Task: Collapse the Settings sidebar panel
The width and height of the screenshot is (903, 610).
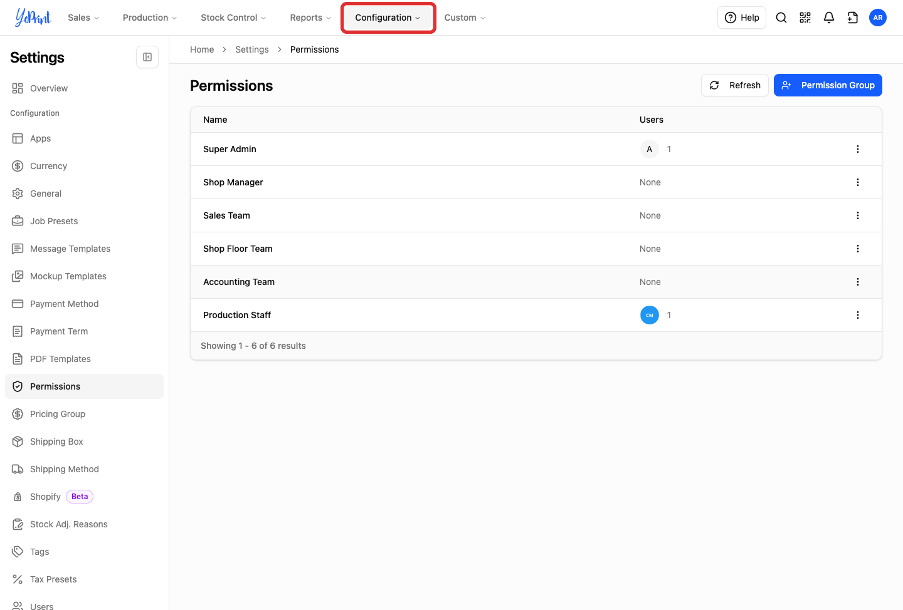Action: [147, 57]
